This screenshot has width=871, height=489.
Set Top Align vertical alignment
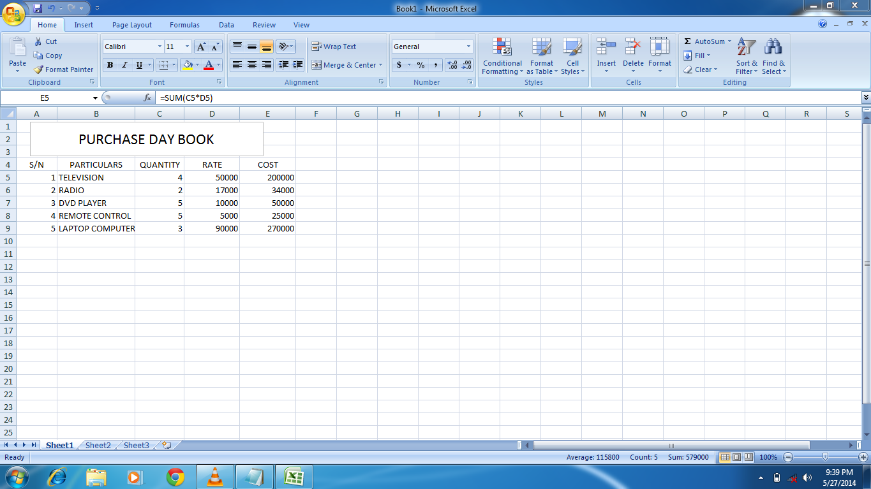click(237, 47)
